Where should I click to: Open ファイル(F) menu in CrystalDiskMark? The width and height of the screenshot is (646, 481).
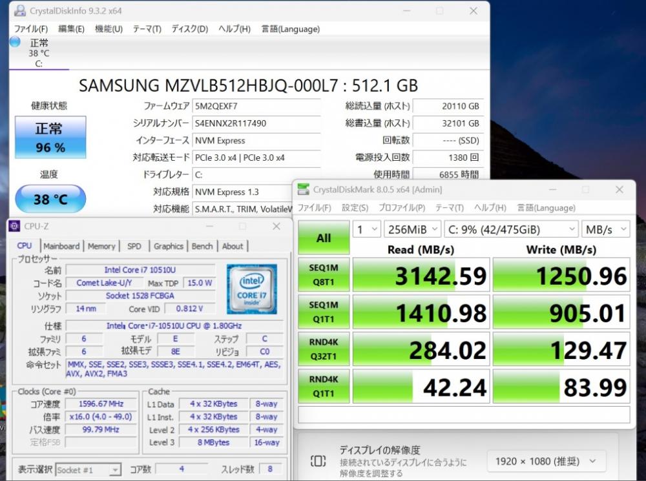315,207
